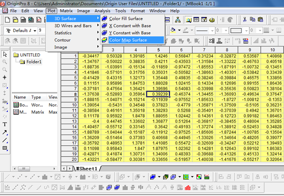This screenshot has width=284, height=196.
Task: Click the Paste clipboard icon
Action: (260, 20)
